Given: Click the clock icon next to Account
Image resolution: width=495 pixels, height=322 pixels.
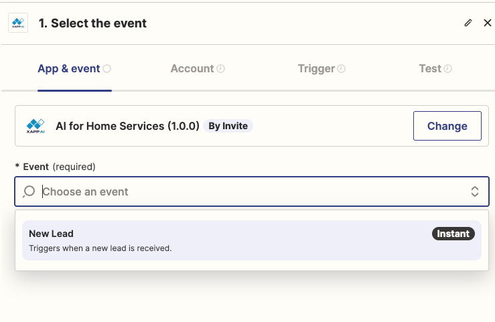Looking at the screenshot, I should pyautogui.click(x=220, y=69).
